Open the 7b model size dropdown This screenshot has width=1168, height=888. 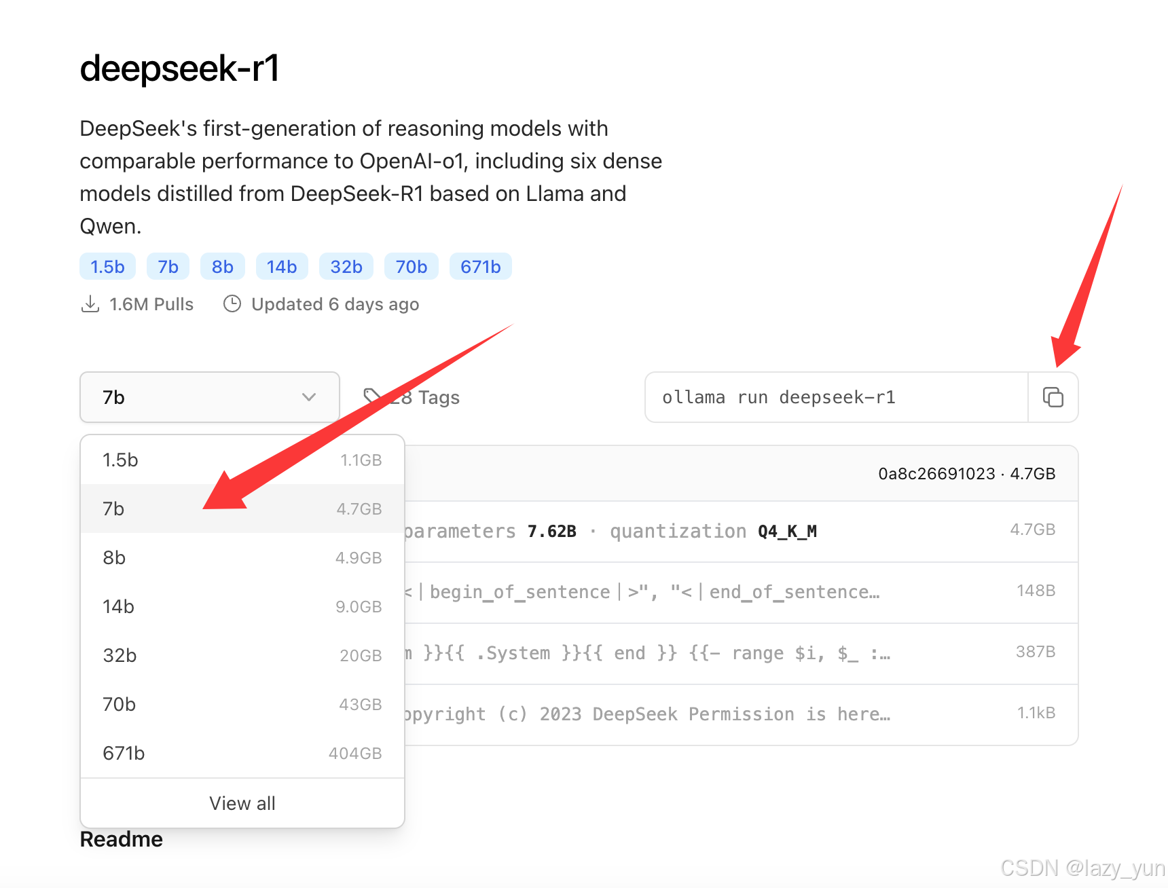point(210,397)
